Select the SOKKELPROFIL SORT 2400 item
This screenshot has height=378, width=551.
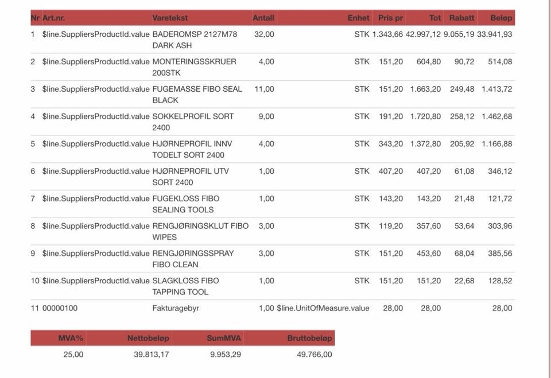point(193,122)
